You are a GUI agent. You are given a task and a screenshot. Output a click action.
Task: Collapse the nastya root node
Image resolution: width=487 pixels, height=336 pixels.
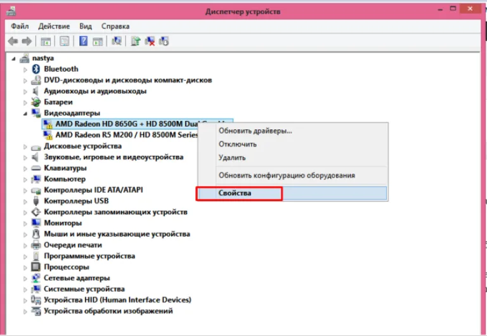coord(13,58)
